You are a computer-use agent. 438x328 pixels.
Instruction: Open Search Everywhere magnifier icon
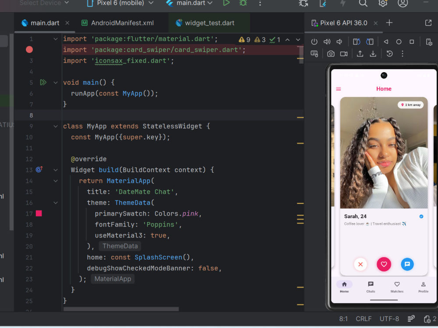[363, 3]
